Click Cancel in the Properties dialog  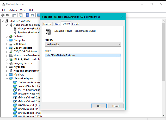116,106
